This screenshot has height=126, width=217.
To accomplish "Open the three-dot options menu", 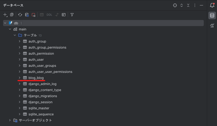I will point(195,5).
